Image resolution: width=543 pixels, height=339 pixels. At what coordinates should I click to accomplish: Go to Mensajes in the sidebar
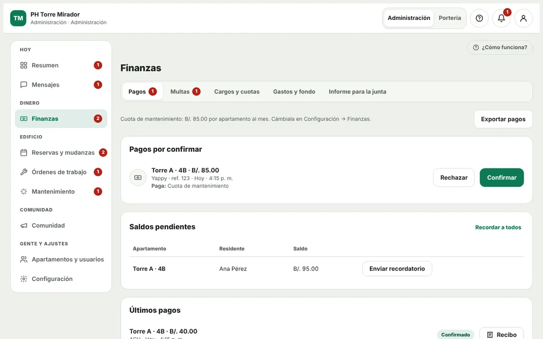(61, 85)
